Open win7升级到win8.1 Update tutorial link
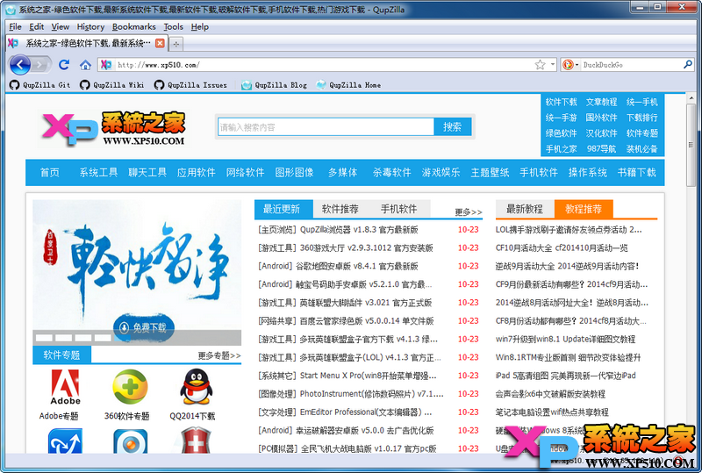 565,339
